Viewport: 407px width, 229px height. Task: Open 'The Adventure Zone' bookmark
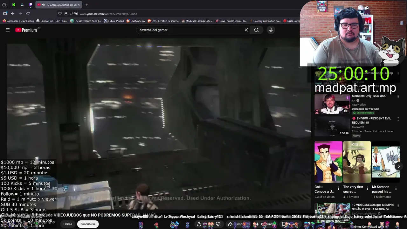pos(86,21)
